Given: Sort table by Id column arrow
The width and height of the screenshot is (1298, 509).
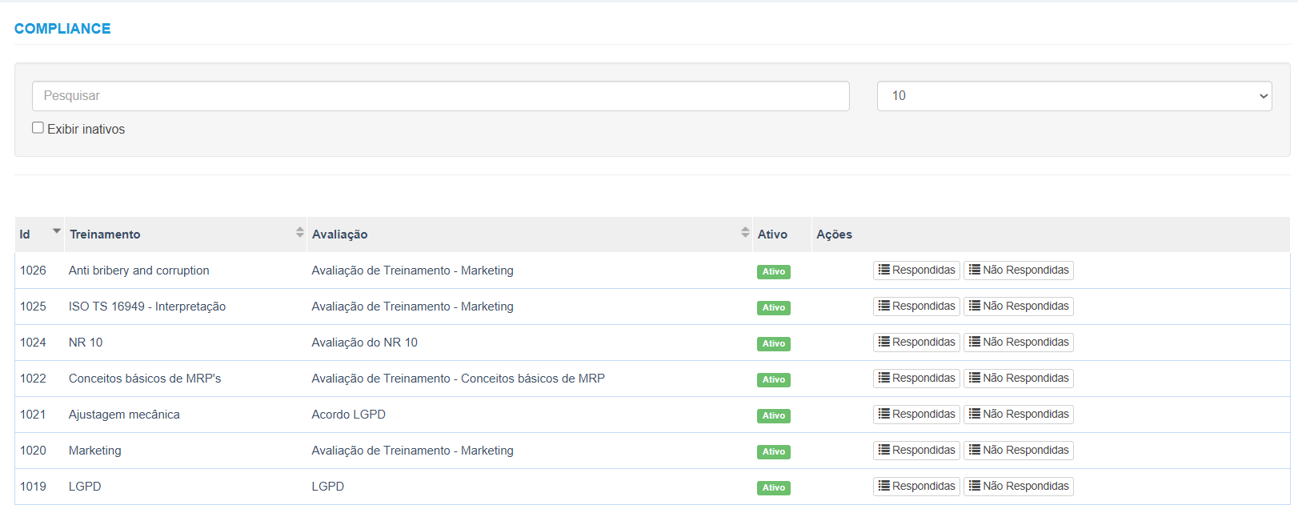Looking at the screenshot, I should click(x=56, y=232).
